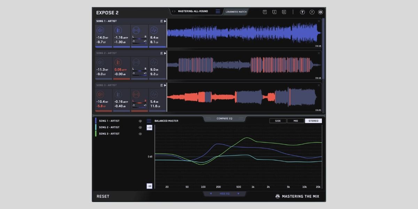Open the Balanced Master reference menu
Viewport: 418px width, 209px height.
149,121
